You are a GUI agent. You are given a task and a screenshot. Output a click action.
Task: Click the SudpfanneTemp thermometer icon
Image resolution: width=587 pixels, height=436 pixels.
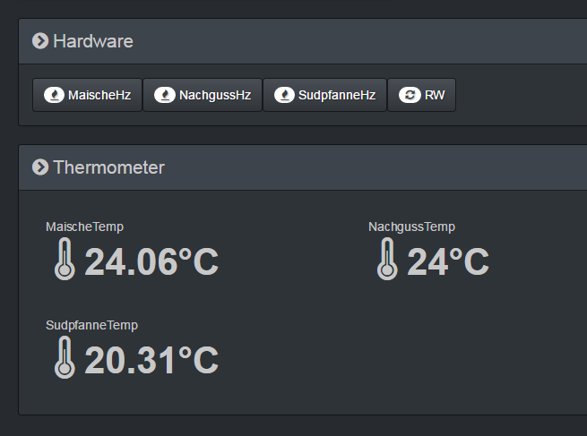tap(64, 358)
